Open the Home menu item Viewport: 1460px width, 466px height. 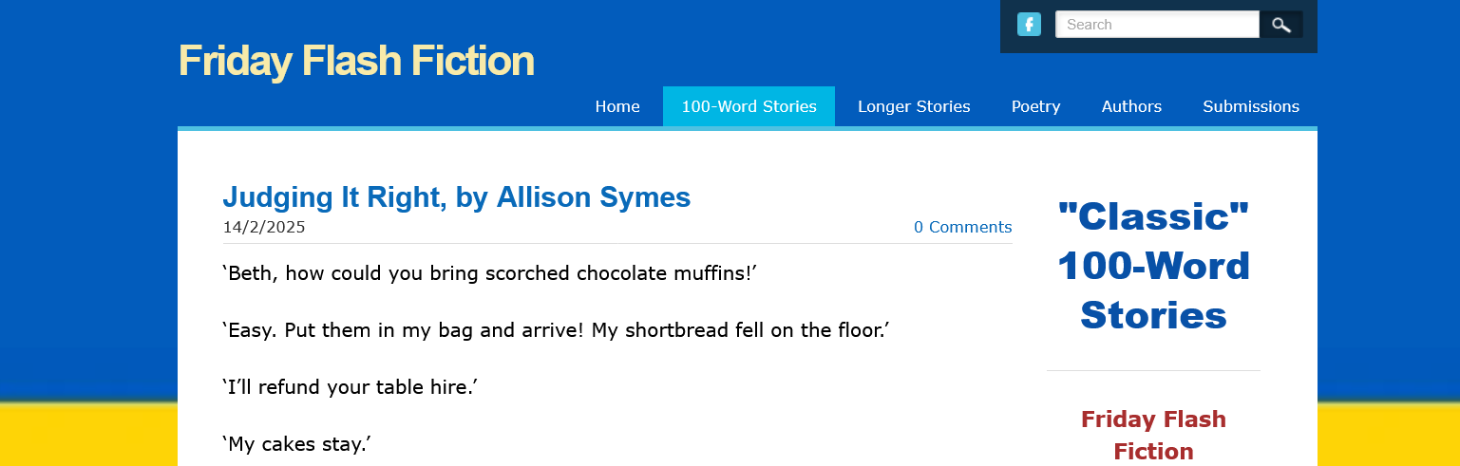617,106
